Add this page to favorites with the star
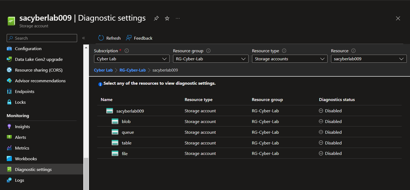The width and height of the screenshot is (410, 190). (x=167, y=18)
